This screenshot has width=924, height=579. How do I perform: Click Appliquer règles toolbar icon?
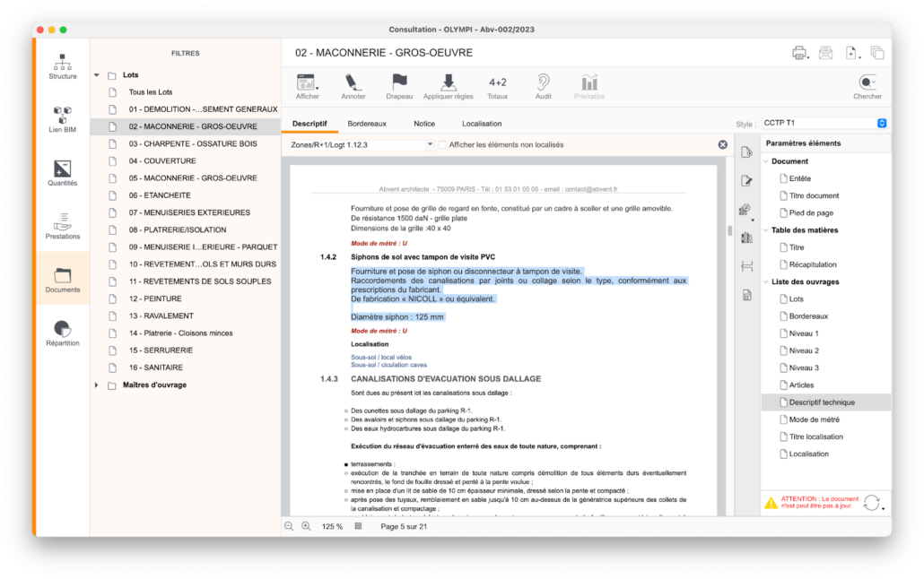[x=448, y=87]
